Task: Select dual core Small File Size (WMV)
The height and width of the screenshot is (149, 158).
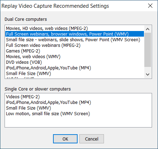Action: coord(75,74)
